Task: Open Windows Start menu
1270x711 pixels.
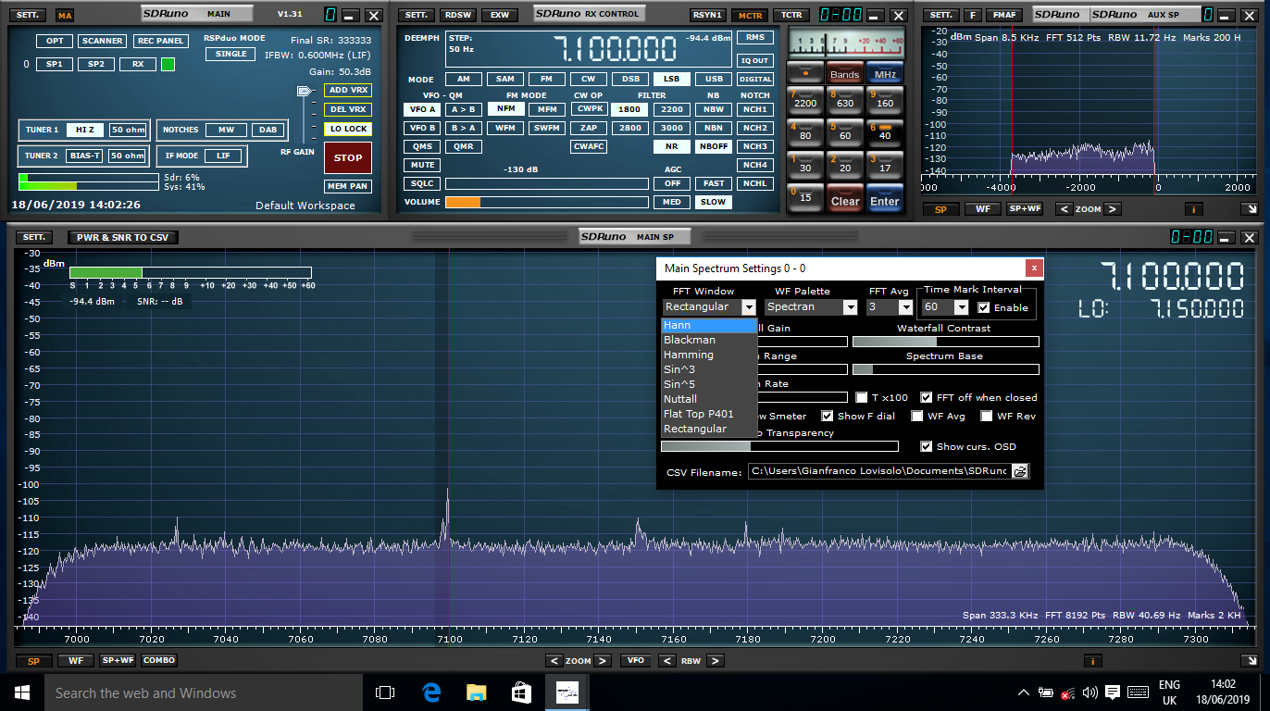Action: (x=22, y=692)
